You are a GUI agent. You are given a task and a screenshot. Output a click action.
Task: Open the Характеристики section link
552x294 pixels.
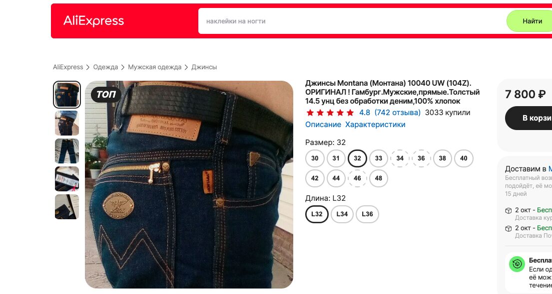375,125
